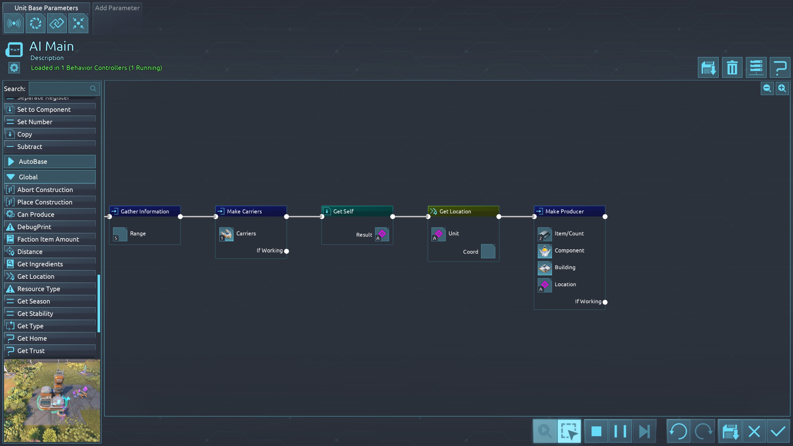Viewport: 793px width, 446px height.
Task: Click the Range value slot in Gather Information
Action: 120,234
